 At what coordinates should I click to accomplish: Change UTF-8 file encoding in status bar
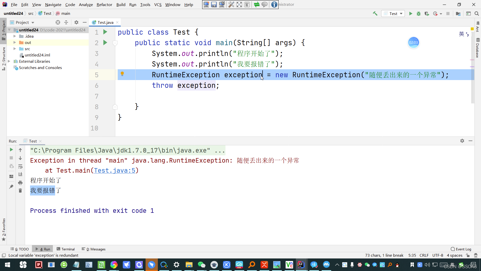click(438, 255)
